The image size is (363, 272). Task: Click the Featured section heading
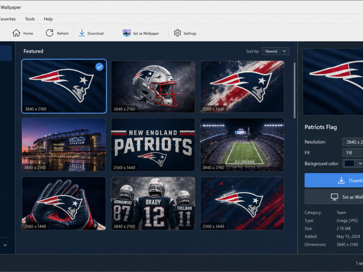[33, 51]
